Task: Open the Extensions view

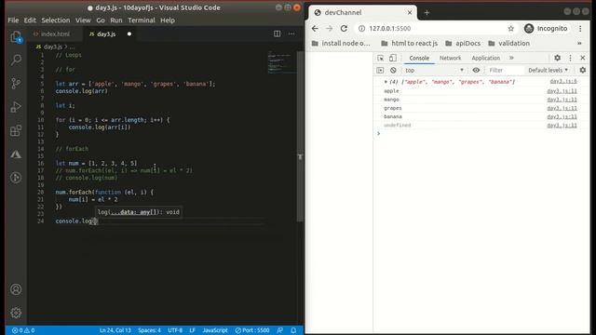Action: pos(16,130)
